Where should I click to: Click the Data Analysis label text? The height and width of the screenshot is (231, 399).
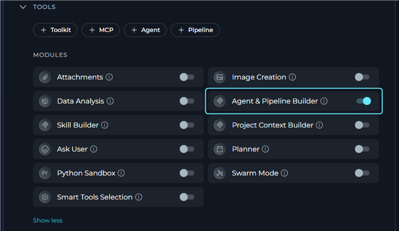(81, 101)
